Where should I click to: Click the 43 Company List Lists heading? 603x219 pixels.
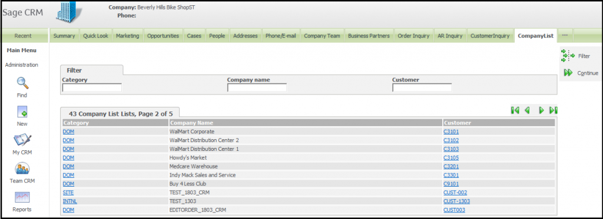121,113
